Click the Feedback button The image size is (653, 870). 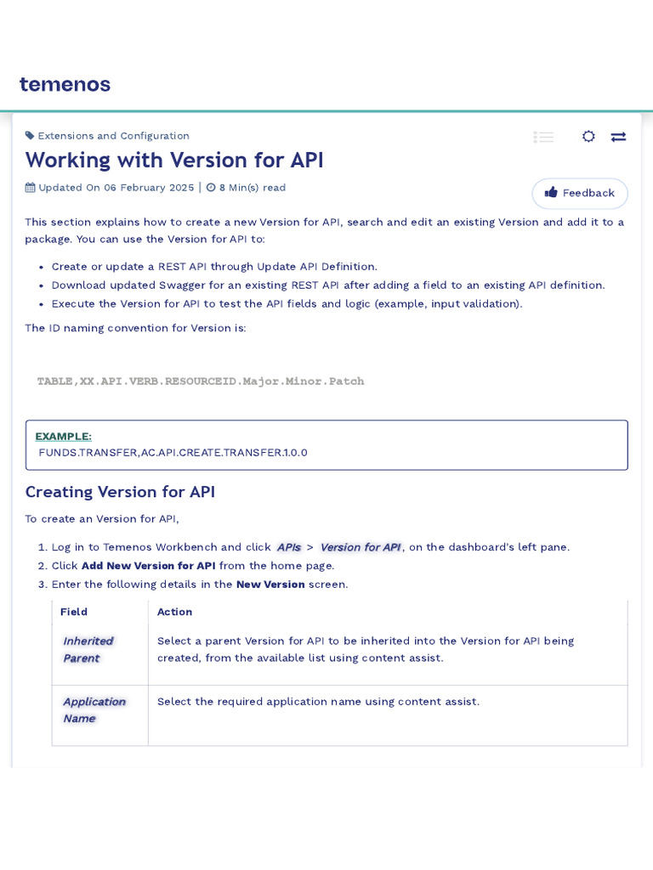[x=580, y=193]
